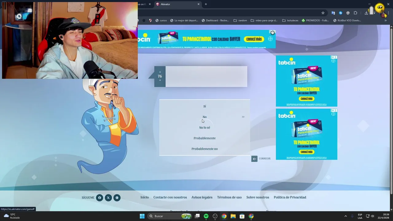Image resolution: width=393 pixels, height=221 pixels.
Task: Show hidden system tray icons
Action: tap(345, 216)
